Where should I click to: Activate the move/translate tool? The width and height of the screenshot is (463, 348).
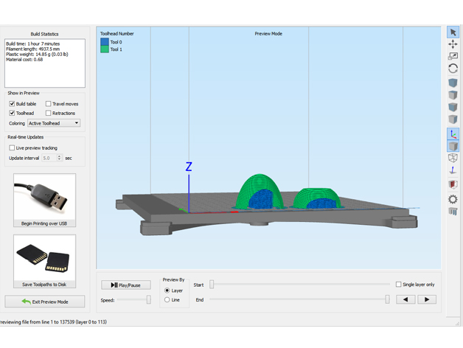(453, 44)
